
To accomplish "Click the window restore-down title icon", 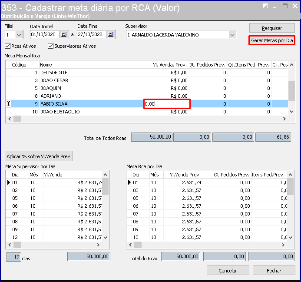I will (x=265, y=6).
